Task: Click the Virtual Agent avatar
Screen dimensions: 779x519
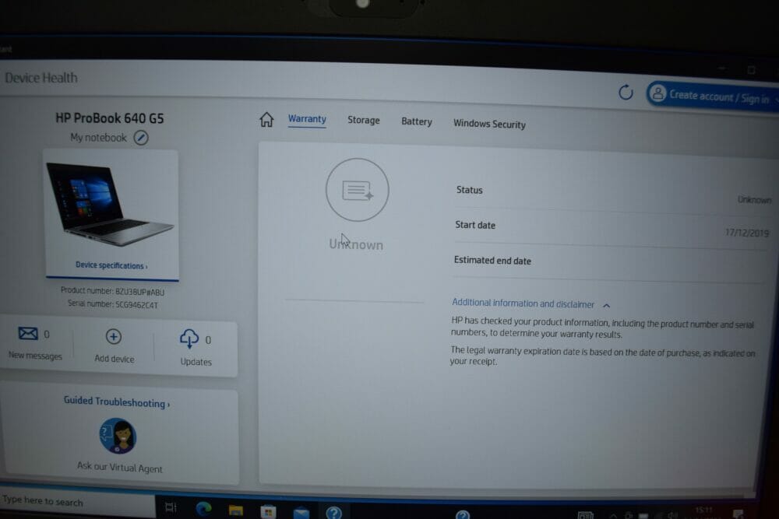Action: 118,436
